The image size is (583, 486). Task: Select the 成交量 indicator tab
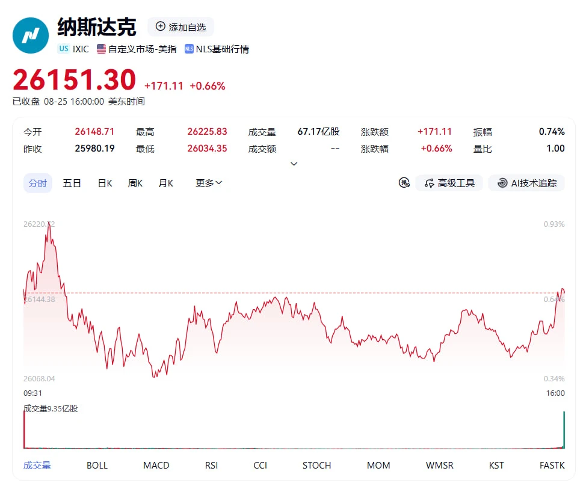pyautogui.click(x=37, y=465)
